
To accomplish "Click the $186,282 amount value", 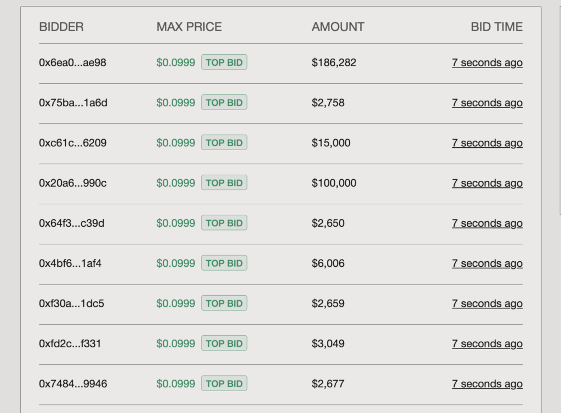I will (334, 63).
